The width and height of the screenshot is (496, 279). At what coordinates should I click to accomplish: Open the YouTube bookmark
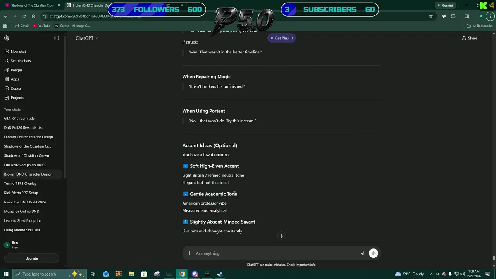(x=41, y=26)
